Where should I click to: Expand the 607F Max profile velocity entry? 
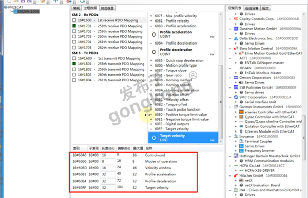pyautogui.click(x=151, y=16)
